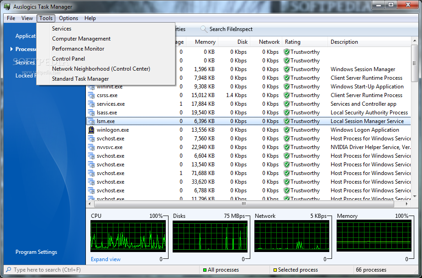Open the File menu
This screenshot has height=278, width=422.
11,18
